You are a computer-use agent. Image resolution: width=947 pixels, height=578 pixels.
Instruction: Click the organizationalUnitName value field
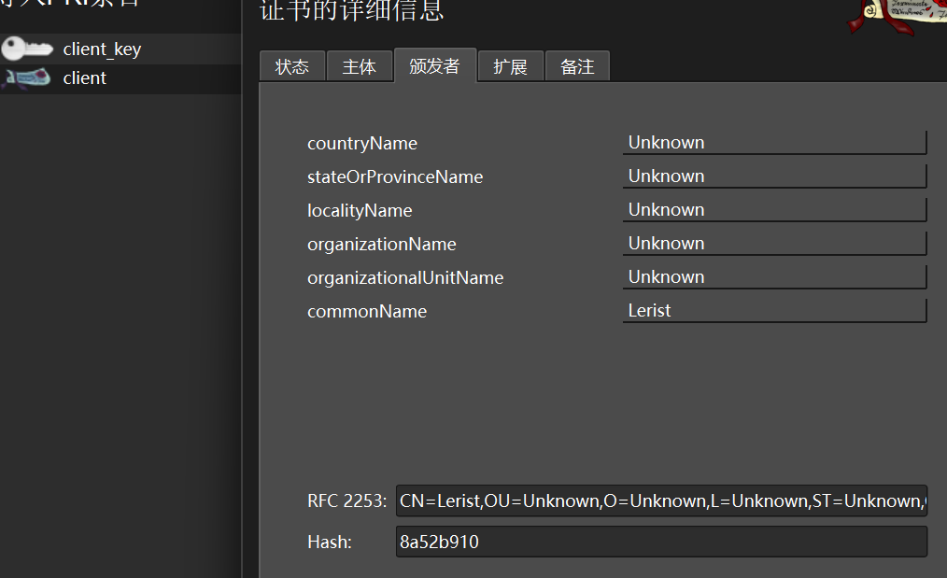coord(773,277)
